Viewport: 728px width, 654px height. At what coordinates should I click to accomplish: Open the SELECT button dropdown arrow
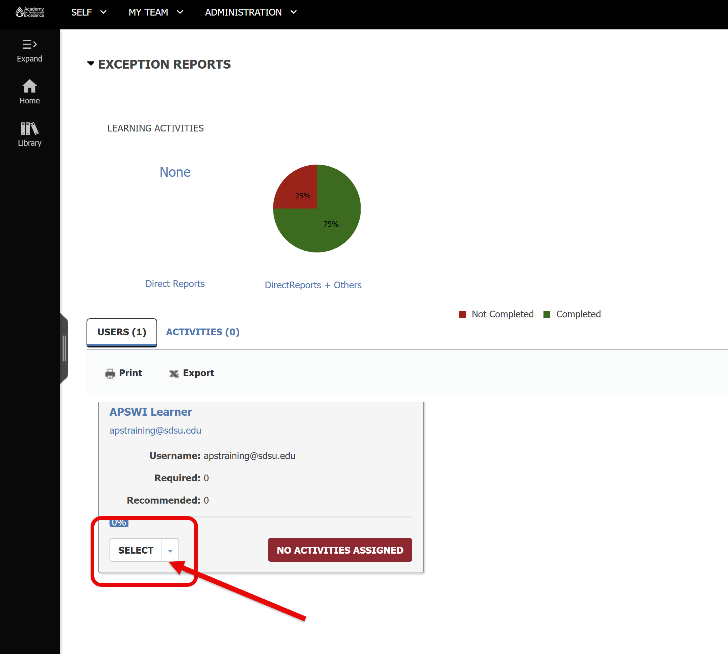170,550
